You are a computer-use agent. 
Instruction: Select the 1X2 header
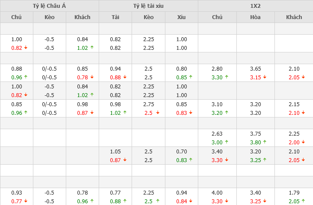pyautogui.click(x=255, y=6)
